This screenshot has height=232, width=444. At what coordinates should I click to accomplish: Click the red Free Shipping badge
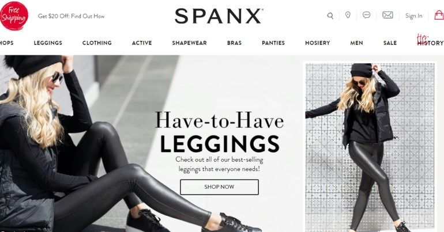click(x=14, y=16)
